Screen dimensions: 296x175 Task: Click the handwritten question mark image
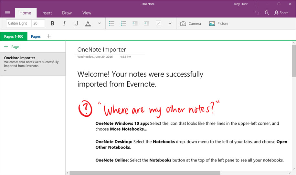point(85,109)
